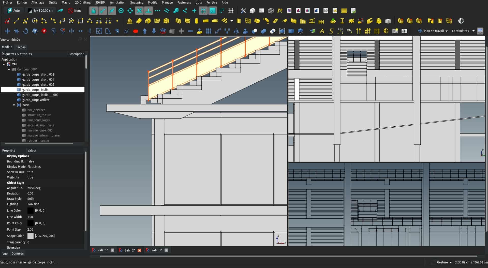This screenshot has height=268, width=488.
Task: Collapse the base group in the model tree
Action: (14, 105)
